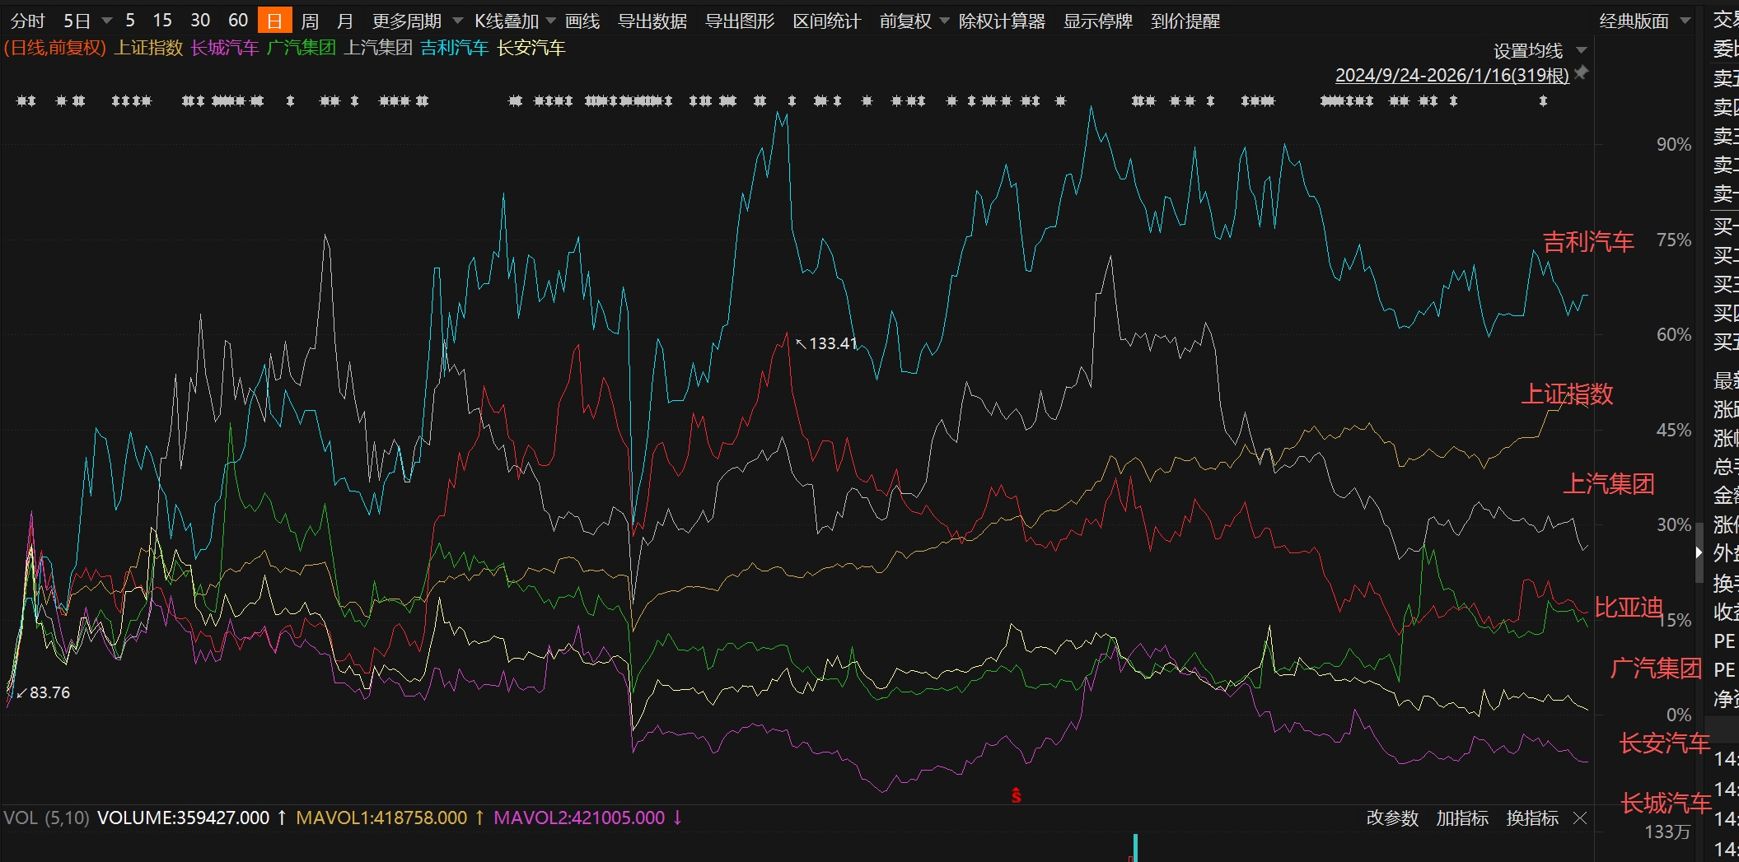Select the 15-minute period tab
The width and height of the screenshot is (1739, 862).
pos(162,21)
